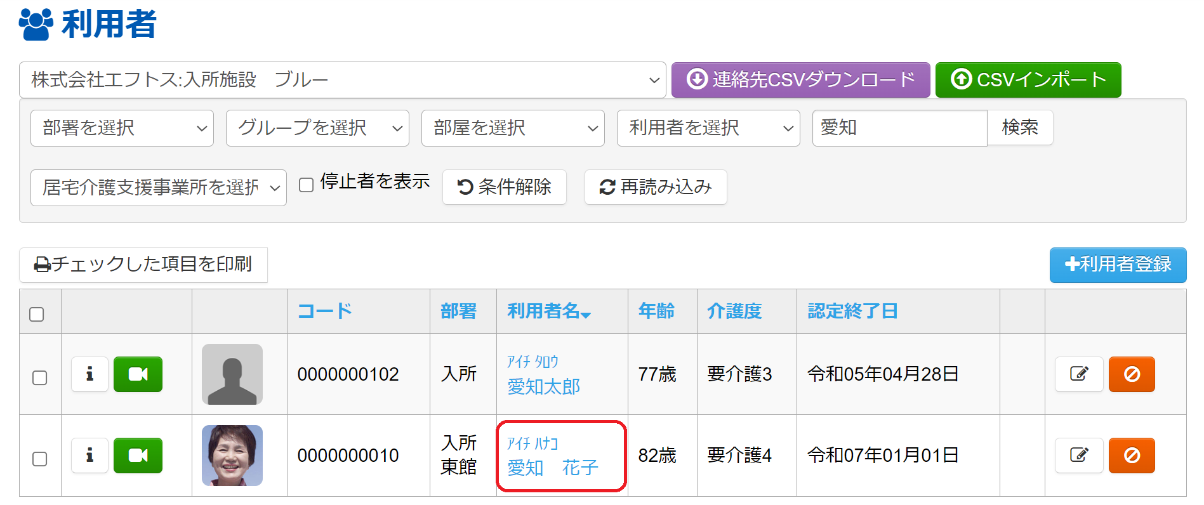Start video call for 愛知 花子
Image resolution: width=1204 pixels, height=505 pixels.
[138, 456]
